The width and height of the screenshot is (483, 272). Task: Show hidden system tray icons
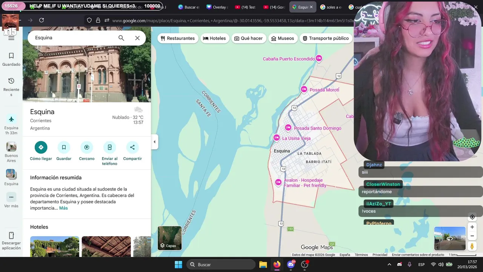389,264
